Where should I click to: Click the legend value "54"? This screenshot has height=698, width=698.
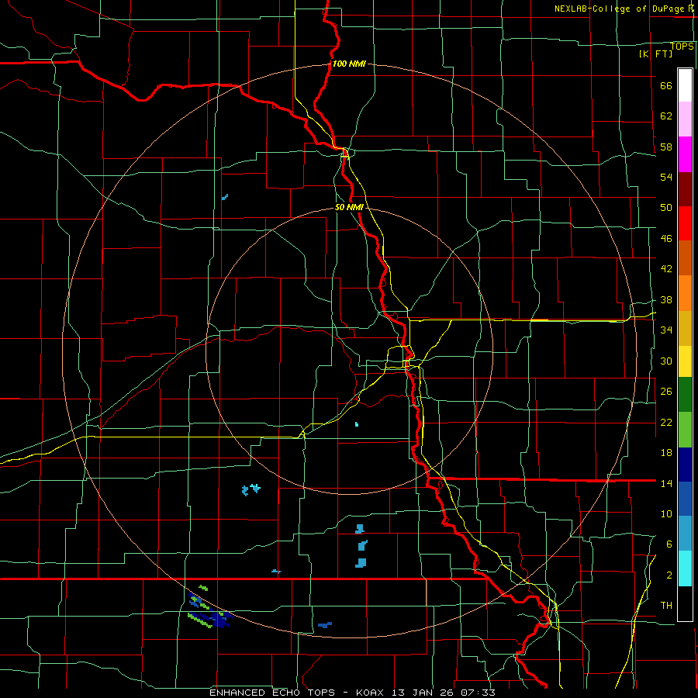pos(666,177)
